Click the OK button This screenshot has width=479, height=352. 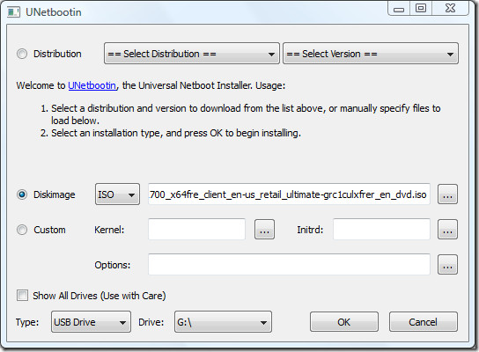[x=344, y=322]
